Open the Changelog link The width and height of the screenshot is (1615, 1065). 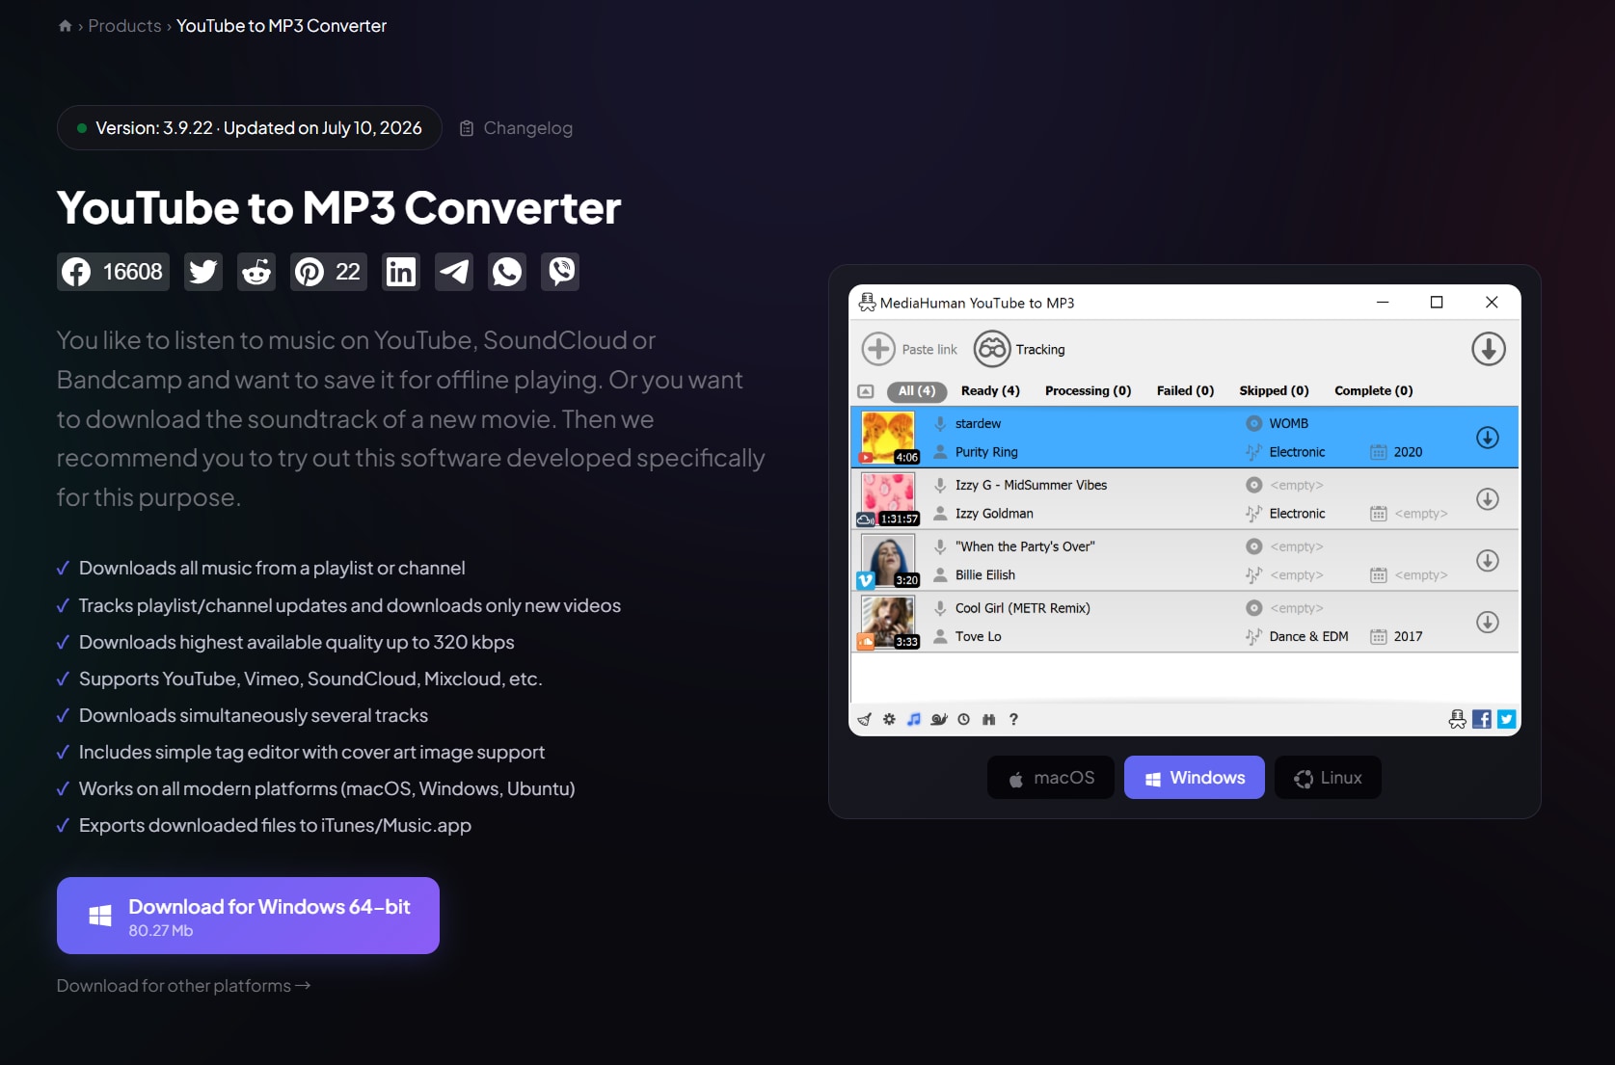coord(516,128)
